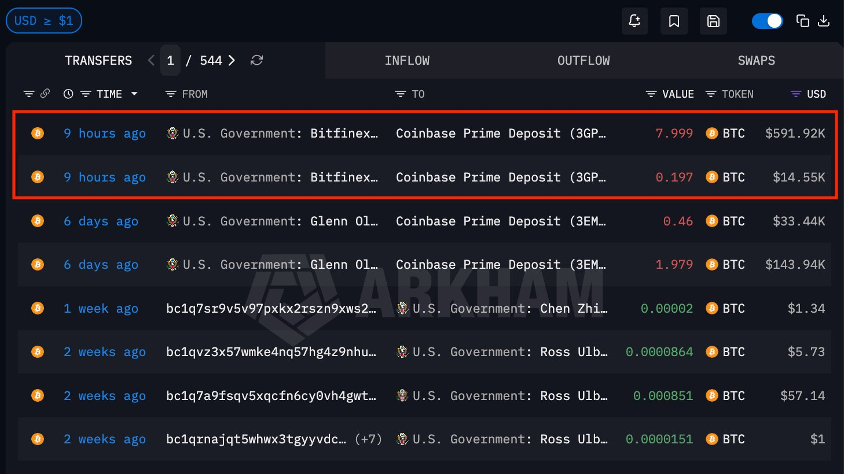Image resolution: width=844 pixels, height=474 pixels.
Task: Go to next transfers page
Action: [x=232, y=60]
